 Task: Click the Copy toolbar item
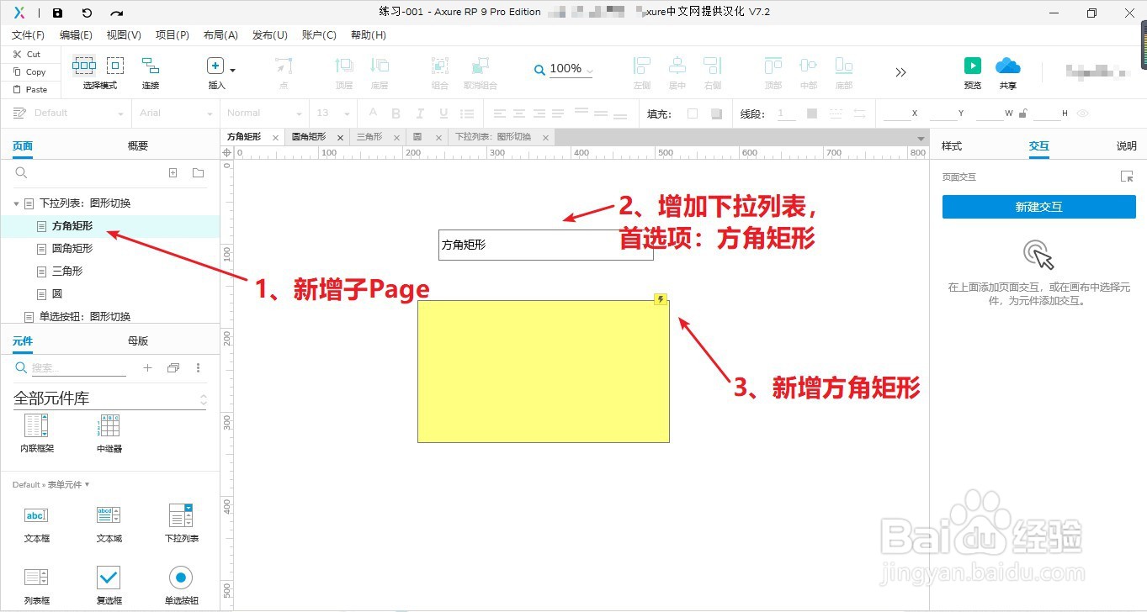pos(29,71)
